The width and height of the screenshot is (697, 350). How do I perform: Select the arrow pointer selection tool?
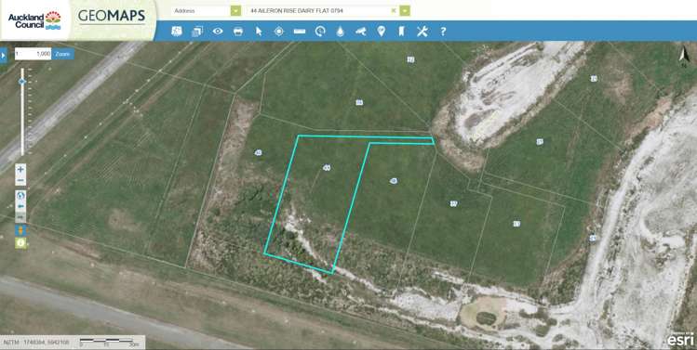pos(259,31)
